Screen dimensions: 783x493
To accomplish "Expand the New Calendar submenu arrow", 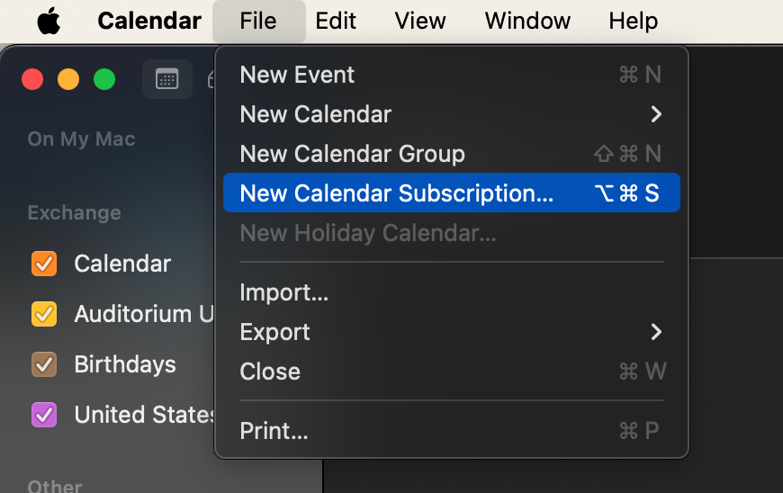I will pyautogui.click(x=656, y=114).
